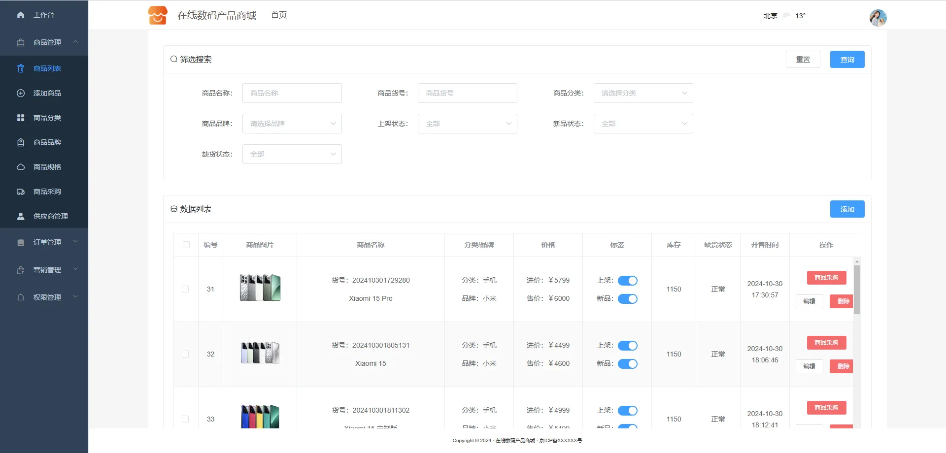Click the 商品名称 input field
The image size is (946, 453).
(x=292, y=93)
